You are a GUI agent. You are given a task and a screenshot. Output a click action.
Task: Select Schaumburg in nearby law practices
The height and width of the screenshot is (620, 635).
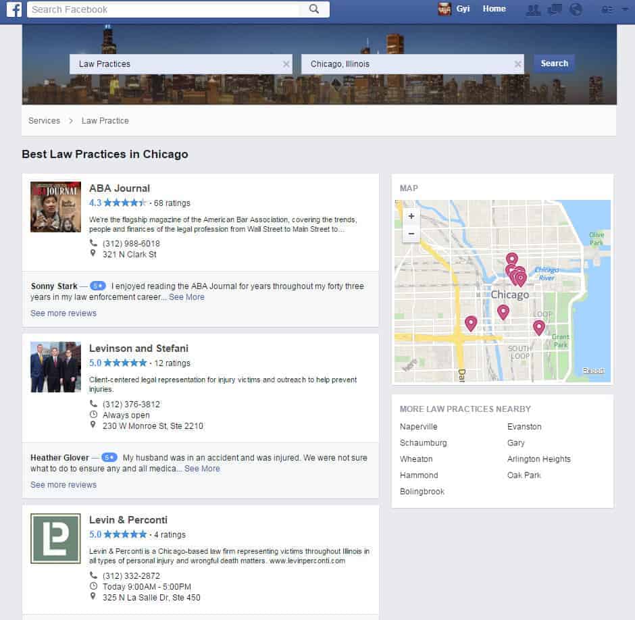coord(423,442)
